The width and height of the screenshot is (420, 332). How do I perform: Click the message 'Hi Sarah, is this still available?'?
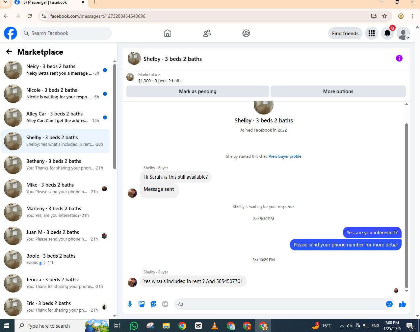pyautogui.click(x=175, y=177)
